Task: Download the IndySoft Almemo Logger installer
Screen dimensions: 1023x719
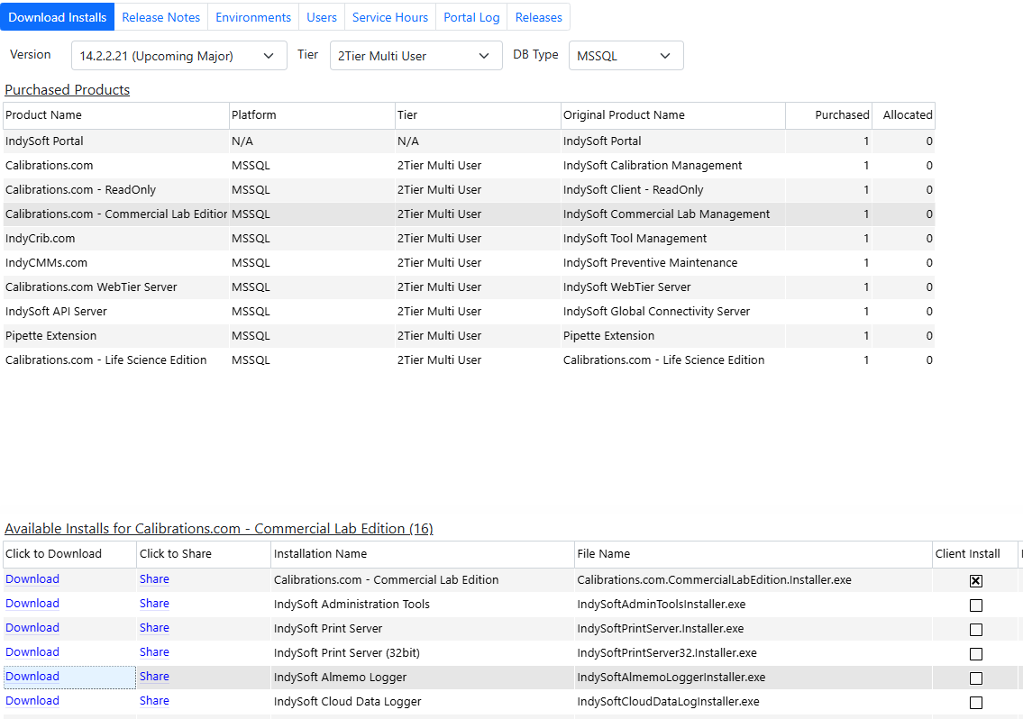Action: [x=32, y=677]
